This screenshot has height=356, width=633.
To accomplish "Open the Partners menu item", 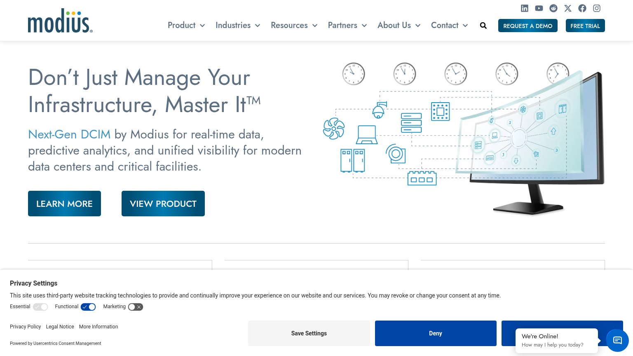I will pyautogui.click(x=342, y=25).
